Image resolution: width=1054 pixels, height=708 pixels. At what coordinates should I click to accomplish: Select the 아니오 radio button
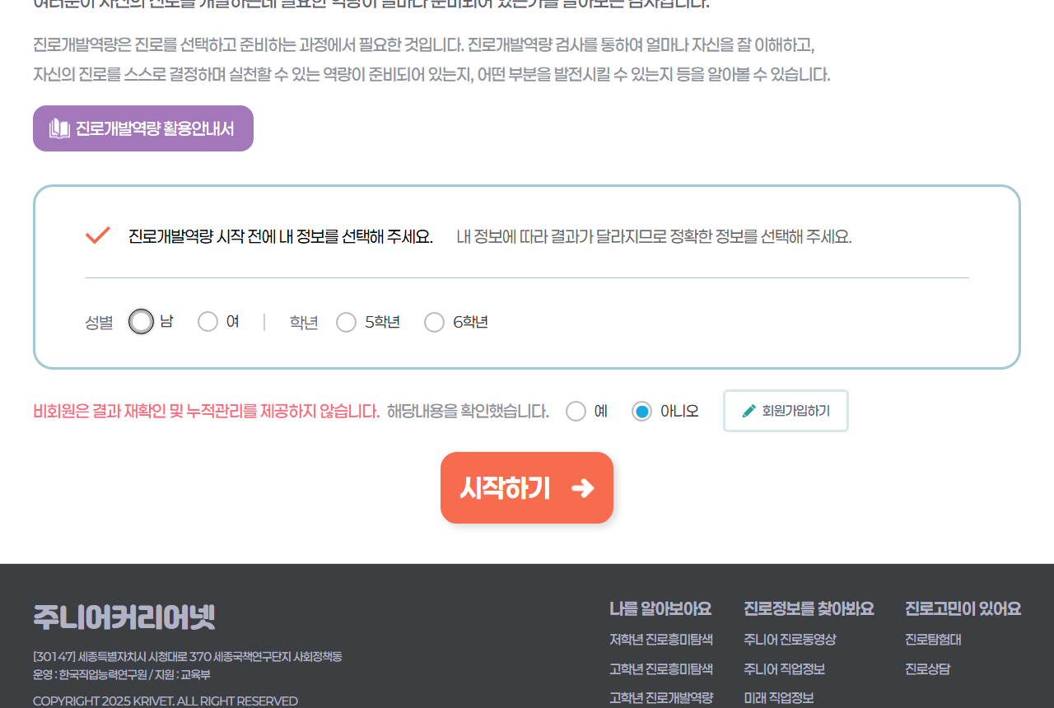pyautogui.click(x=641, y=411)
